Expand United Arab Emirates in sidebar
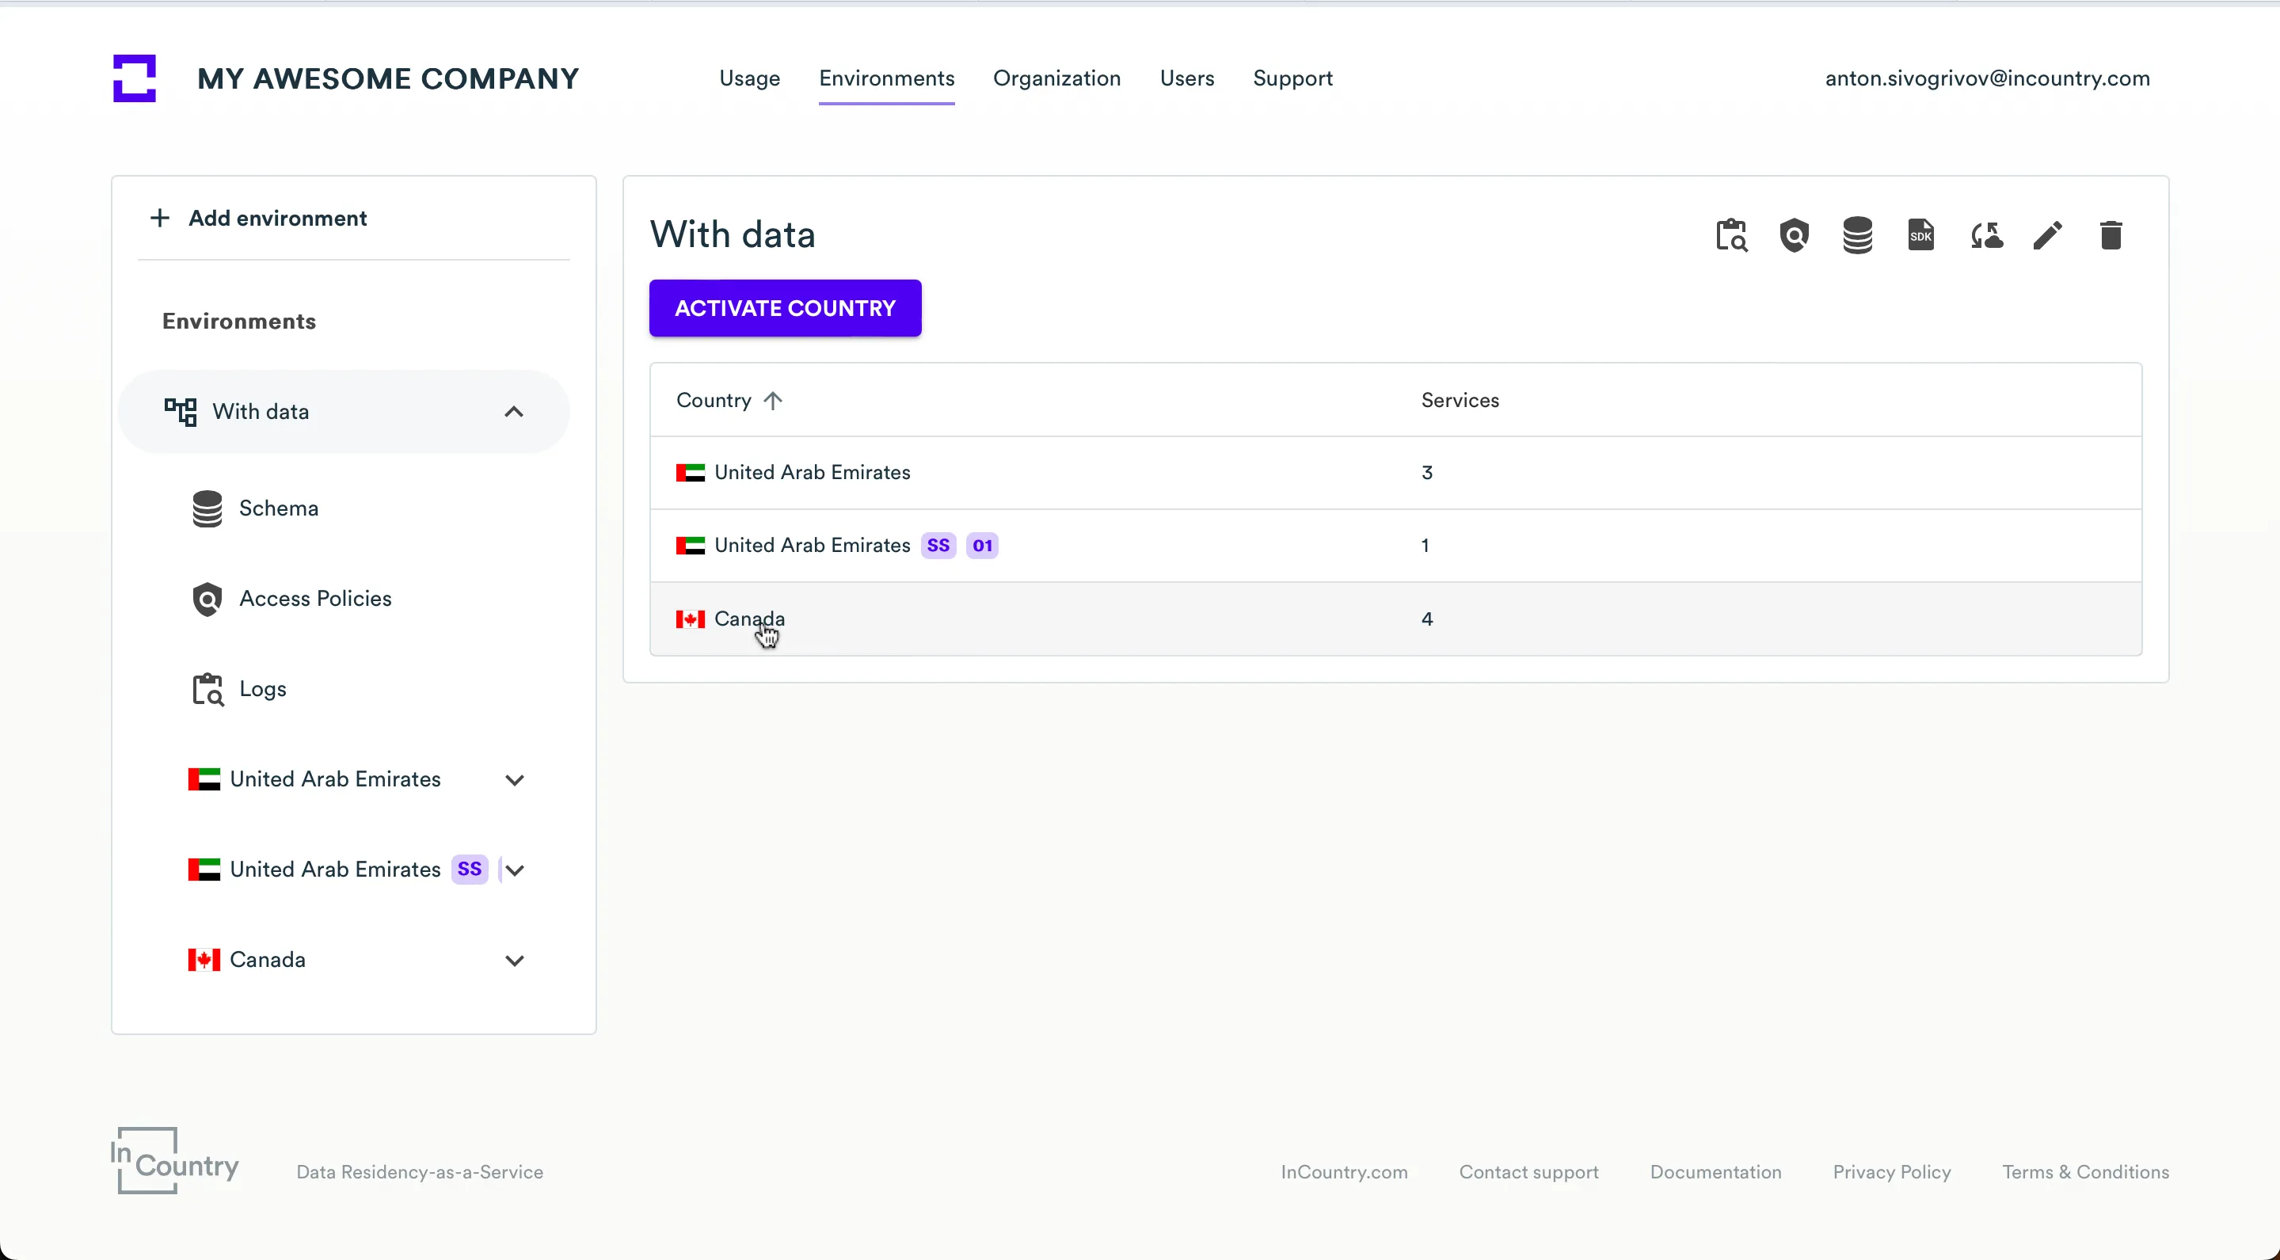This screenshot has height=1260, width=2280. point(514,780)
